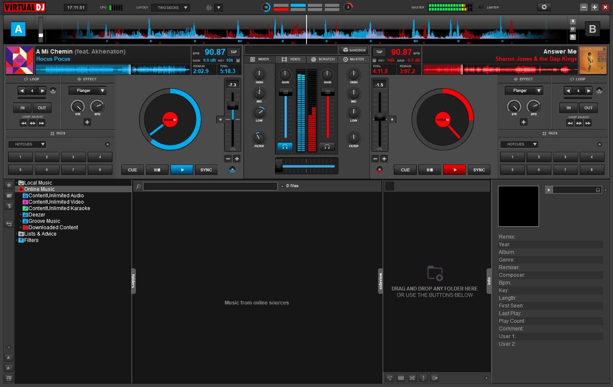The width and height of the screenshot is (613, 387).
Task: Open deck A Flanger effect dropdown
Action: 87,91
